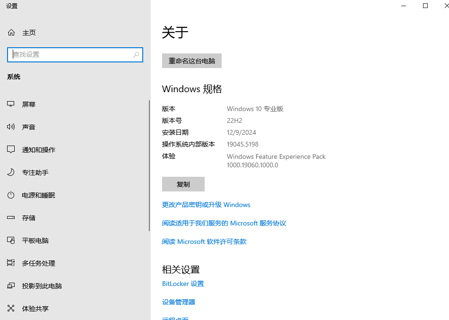The height and width of the screenshot is (320, 449).
Task: Read the Microsoft 软件许可条款 link
Action: [x=204, y=242]
